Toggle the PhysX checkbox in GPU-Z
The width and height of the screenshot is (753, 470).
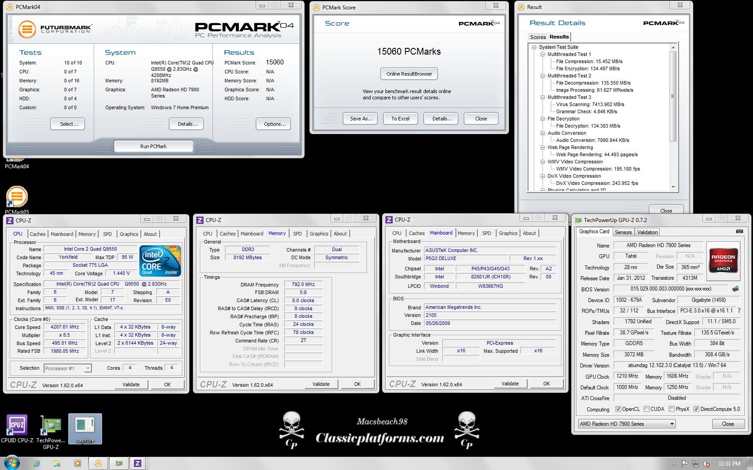671,409
